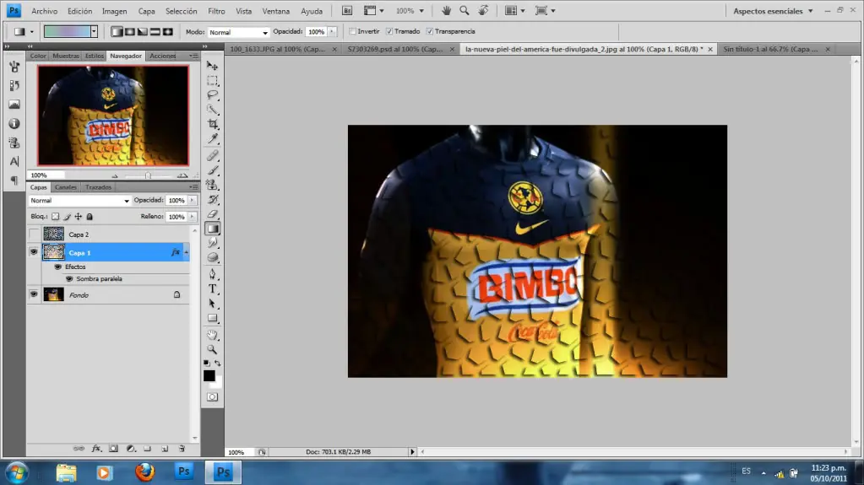Toggle lock transparent pixels
The width and height of the screenshot is (864, 485).
55,217
